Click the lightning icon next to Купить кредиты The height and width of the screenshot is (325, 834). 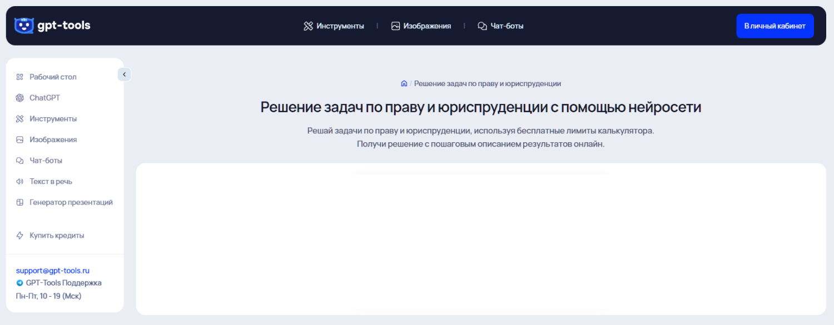[19, 235]
